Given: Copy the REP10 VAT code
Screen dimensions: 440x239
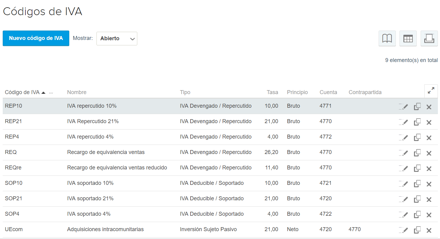Looking at the screenshot, I should 417,106.
